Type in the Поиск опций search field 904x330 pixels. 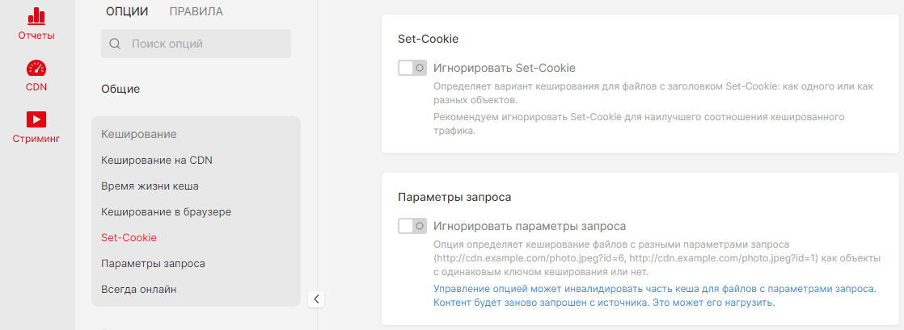point(206,44)
